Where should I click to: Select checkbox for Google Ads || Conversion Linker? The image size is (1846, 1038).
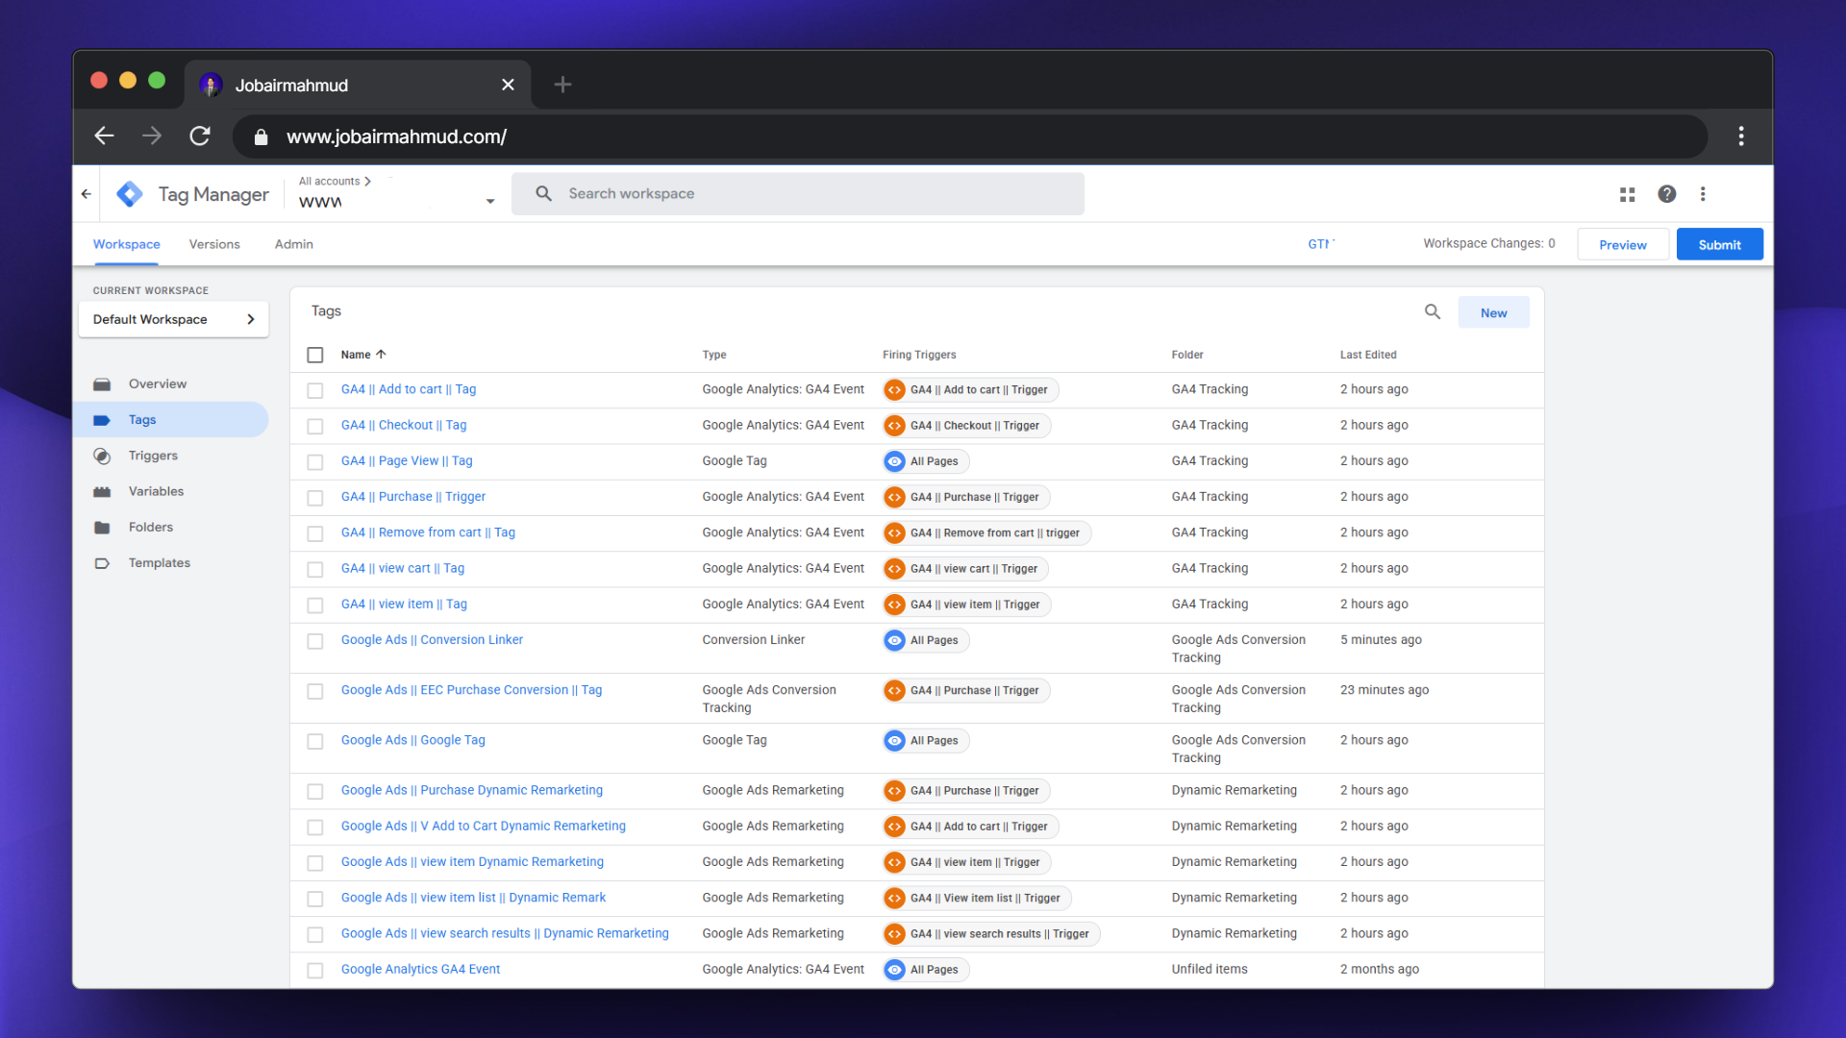[315, 641]
